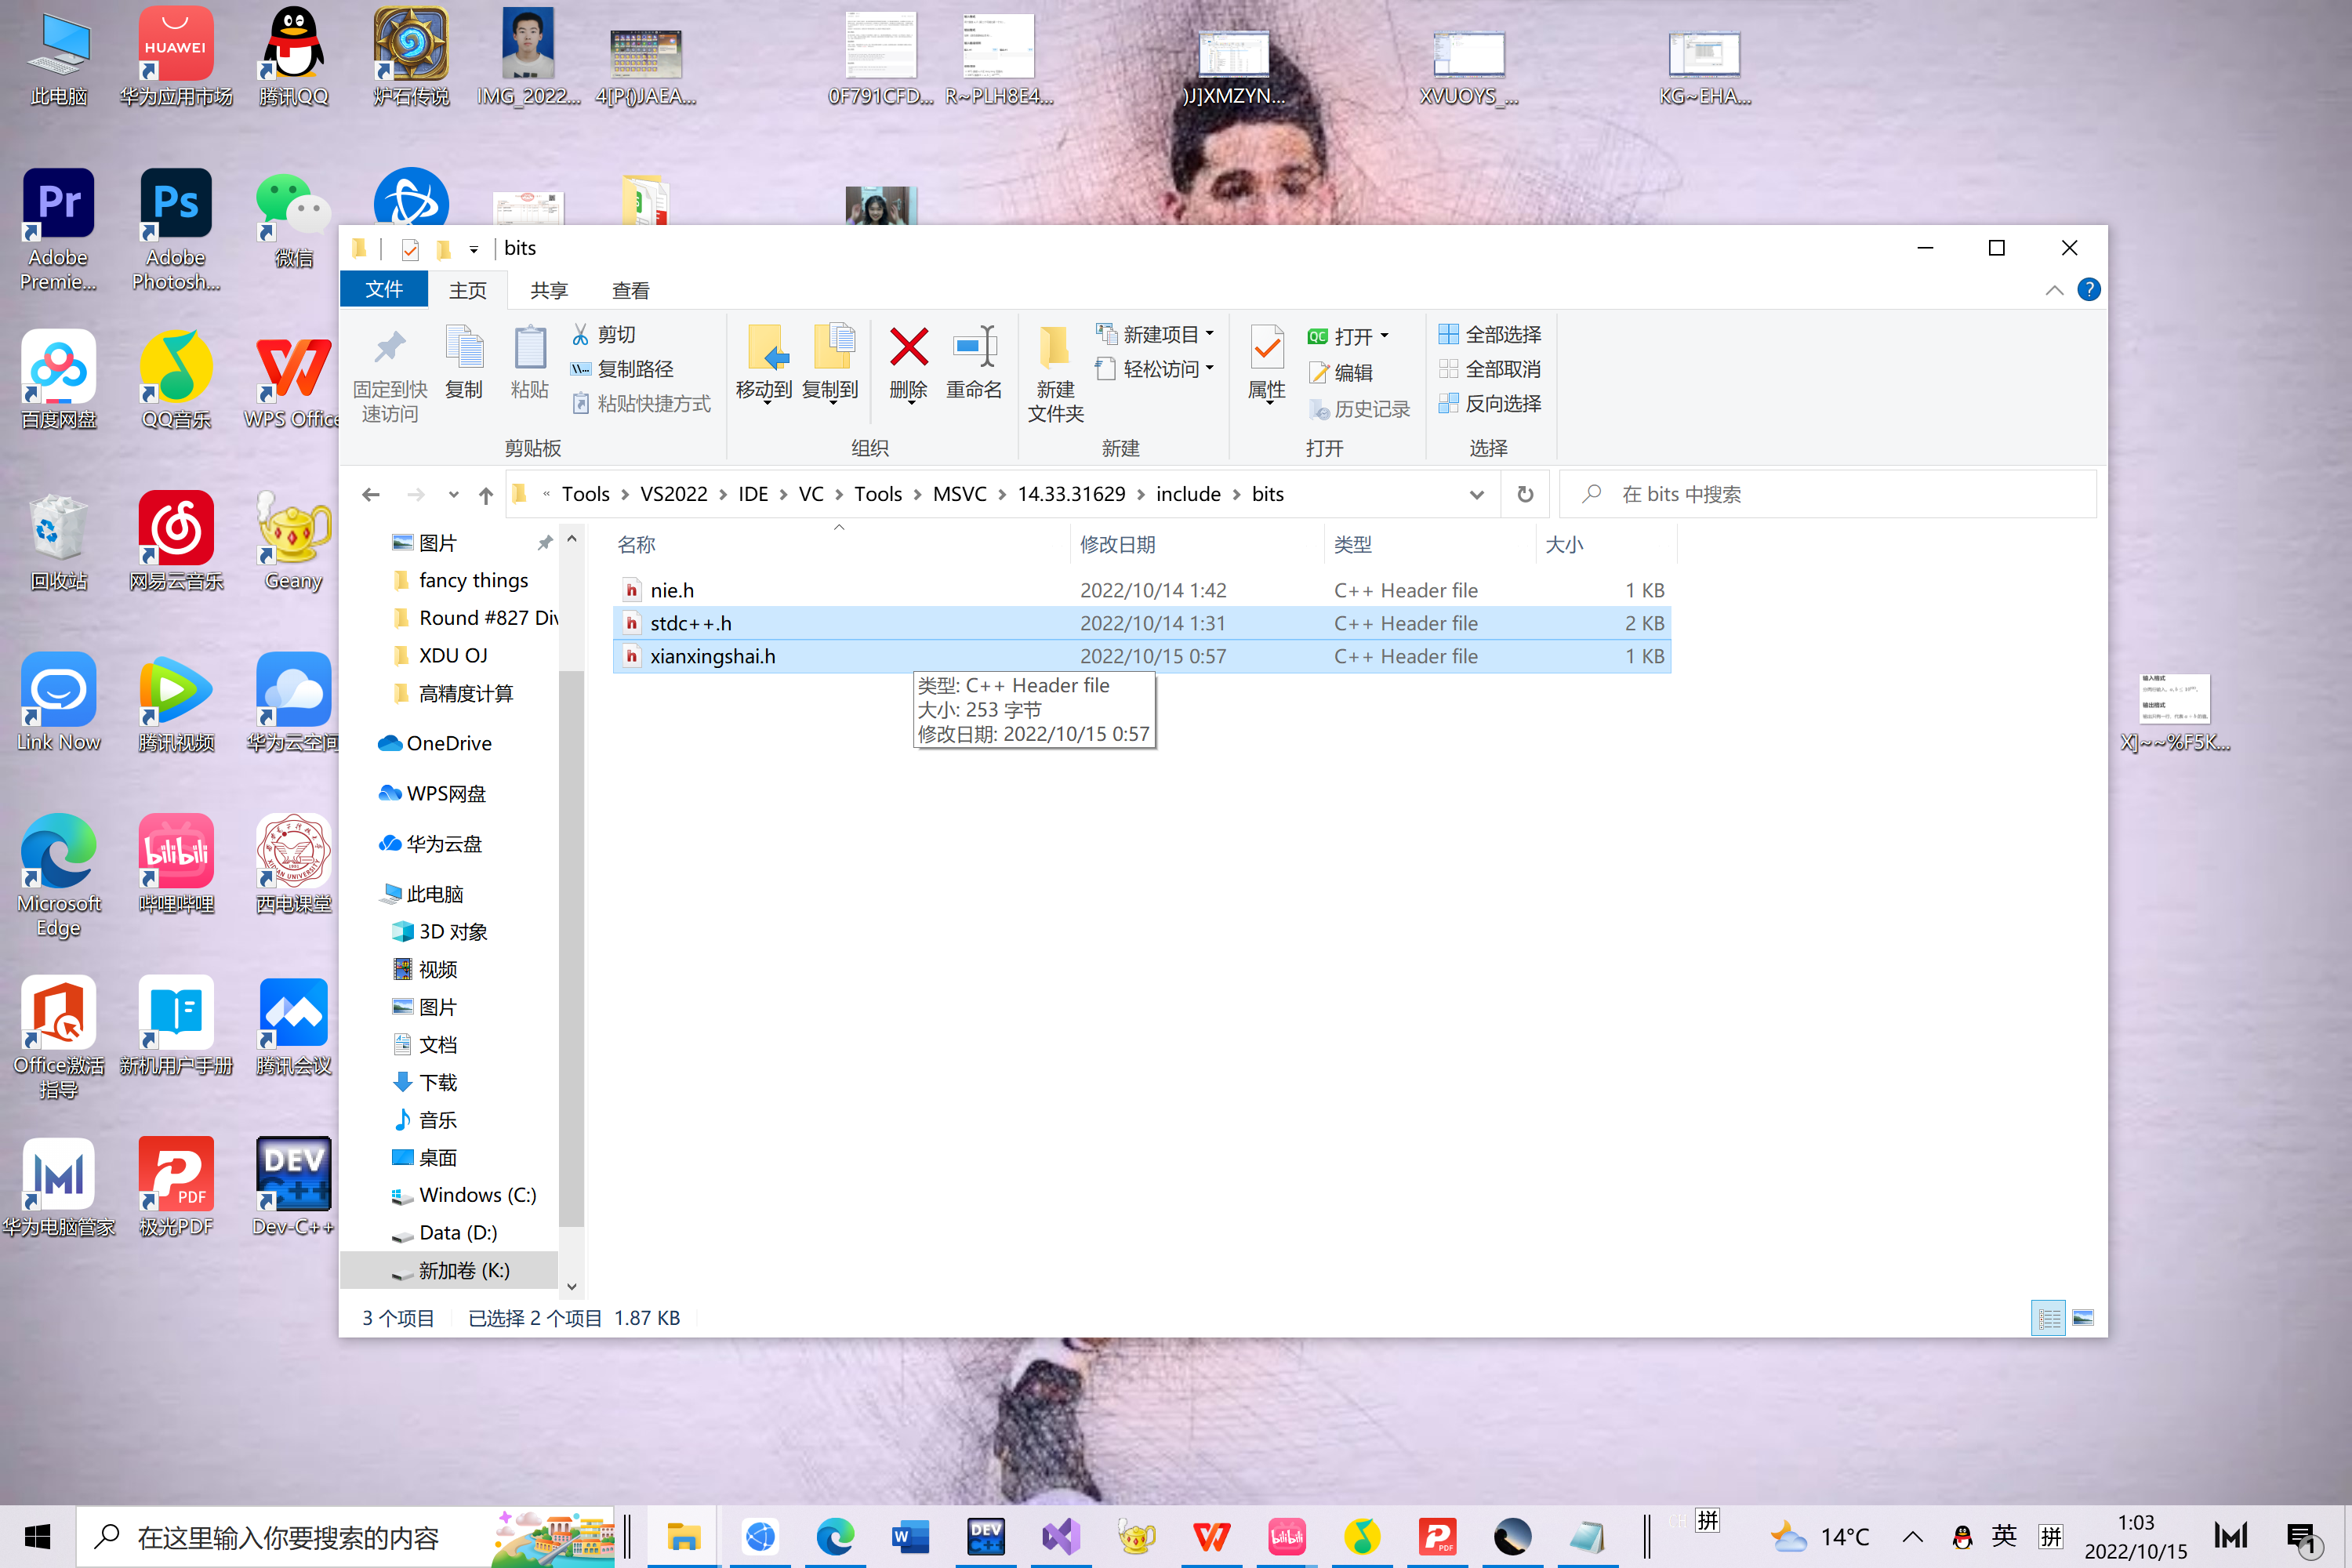Click the refresh button beside address bar
The width and height of the screenshot is (2352, 1568).
1524,494
